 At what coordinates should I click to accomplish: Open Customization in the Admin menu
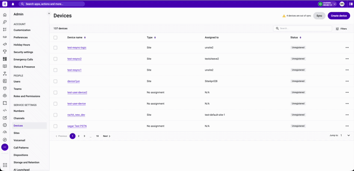coord(22,30)
